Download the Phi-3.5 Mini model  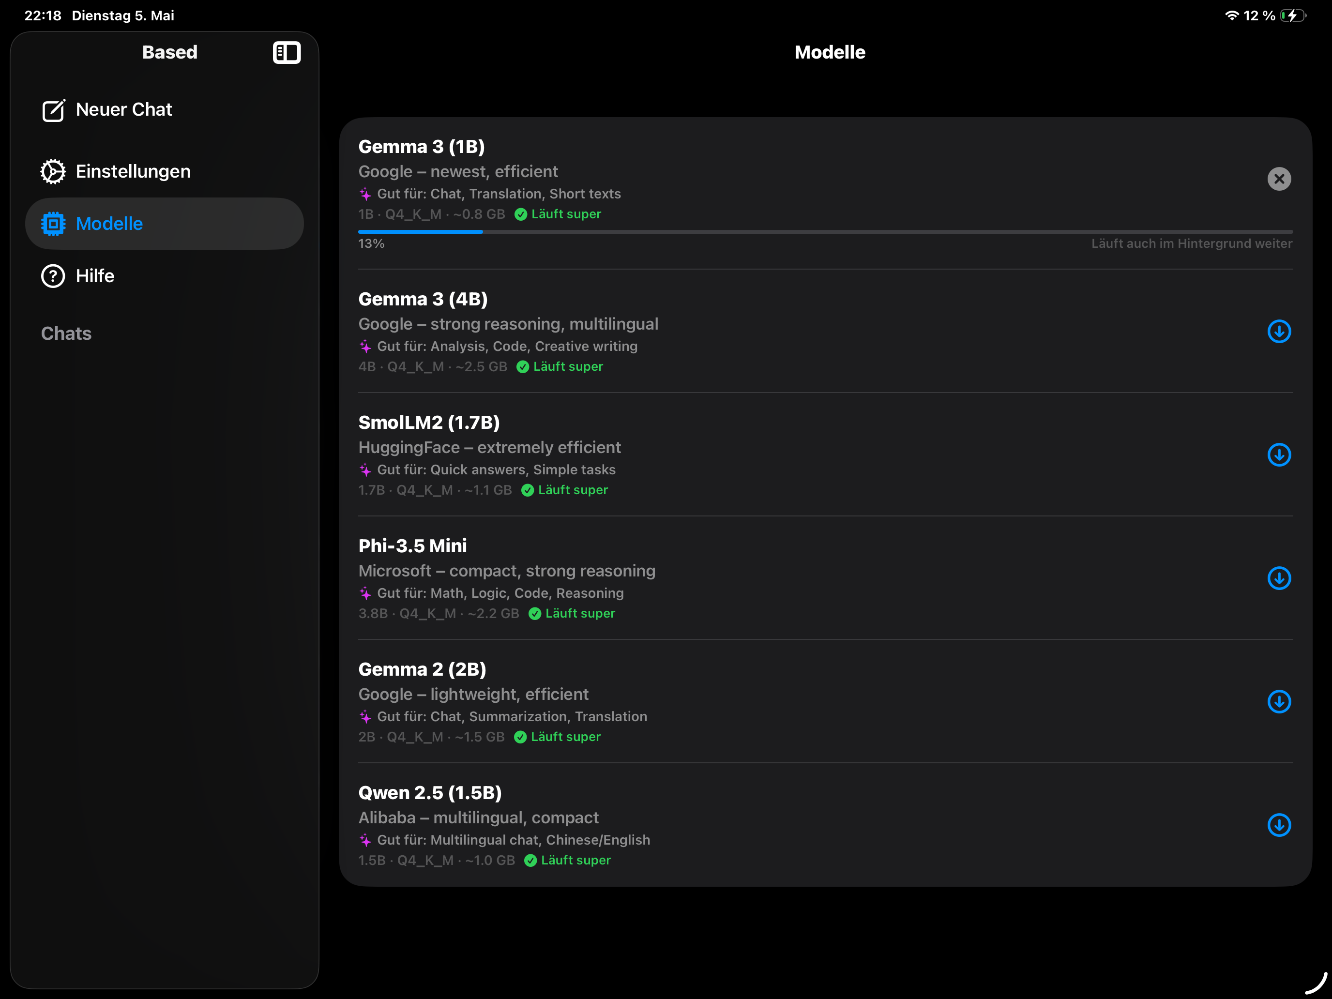[x=1279, y=578]
